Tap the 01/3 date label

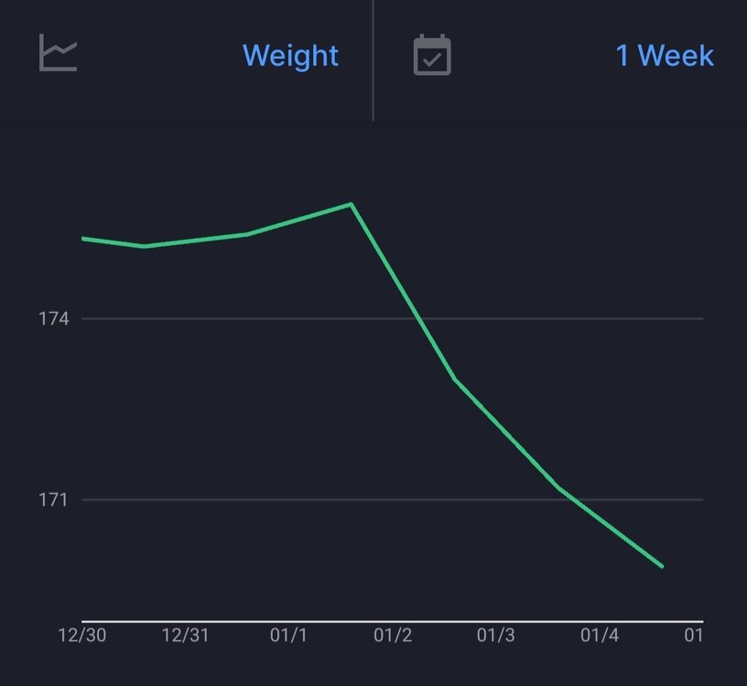pos(496,636)
